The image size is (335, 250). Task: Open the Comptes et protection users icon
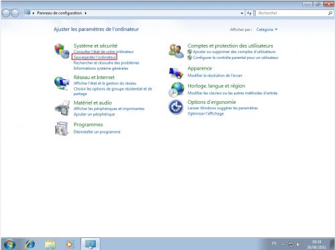pyautogui.click(x=176, y=51)
